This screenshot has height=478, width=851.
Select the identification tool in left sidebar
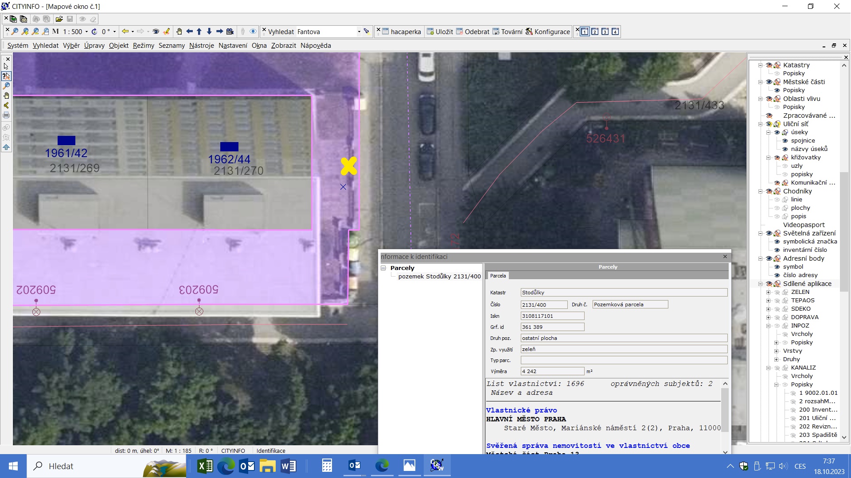6,76
